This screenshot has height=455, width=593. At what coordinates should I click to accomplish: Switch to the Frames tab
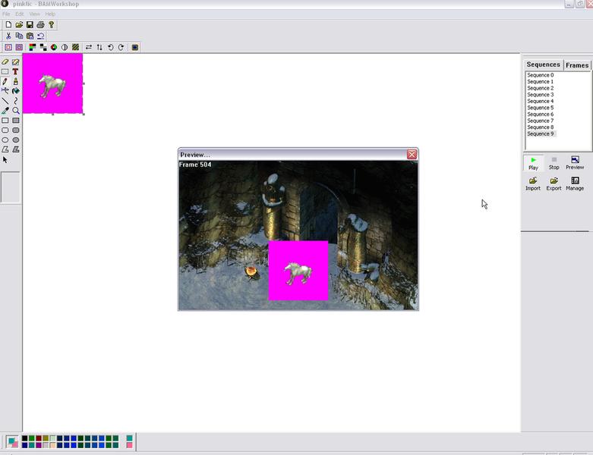(x=577, y=65)
